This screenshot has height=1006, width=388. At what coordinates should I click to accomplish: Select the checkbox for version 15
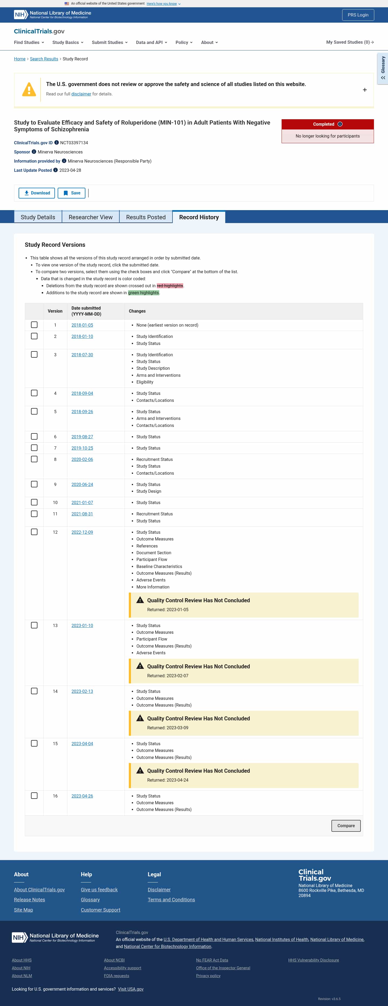pos(34,743)
